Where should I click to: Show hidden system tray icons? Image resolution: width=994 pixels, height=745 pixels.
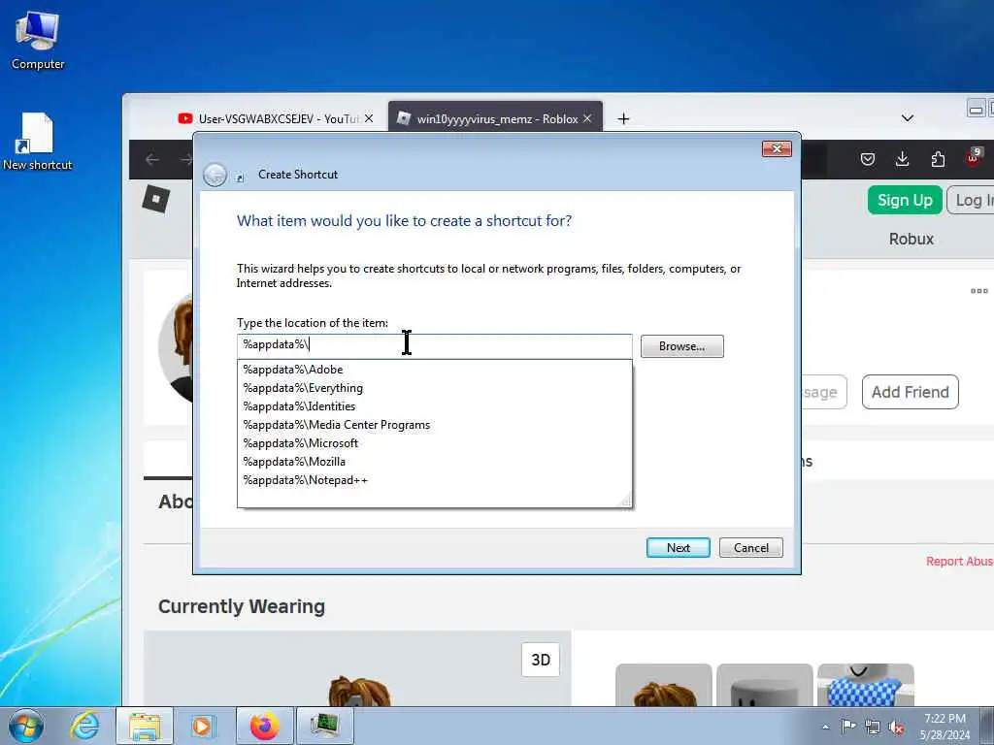pos(825,727)
